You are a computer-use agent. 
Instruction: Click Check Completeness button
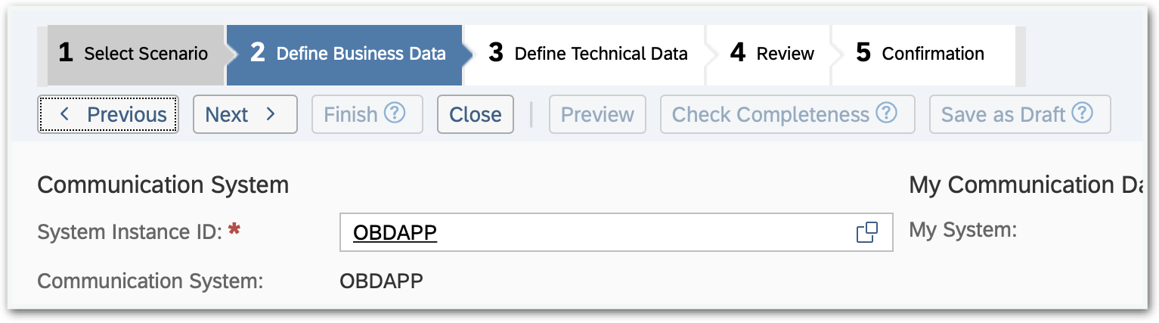coord(770,114)
